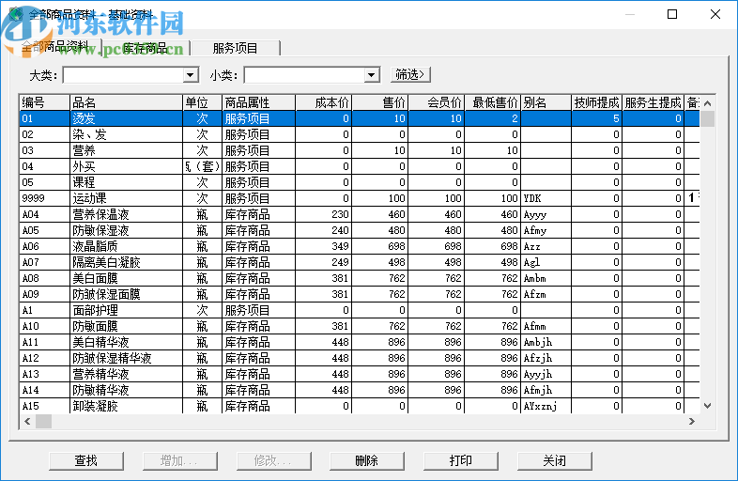Select the 运动课 row
738x481 pixels.
tap(360, 198)
